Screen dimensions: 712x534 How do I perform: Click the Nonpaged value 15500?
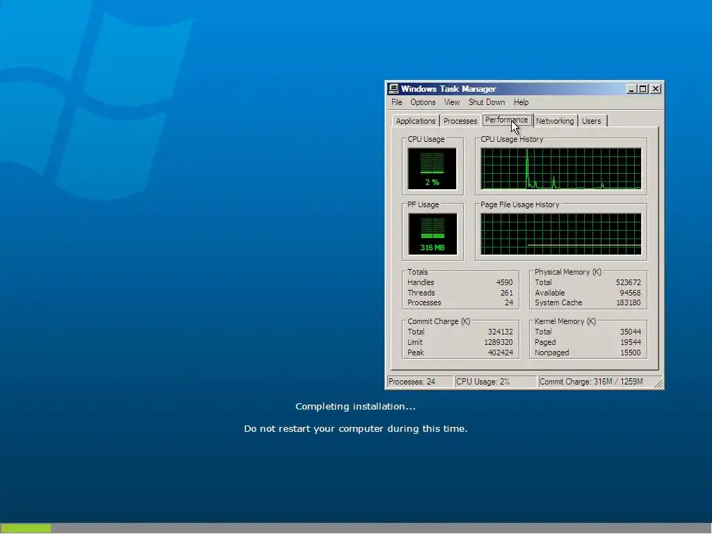coord(631,353)
